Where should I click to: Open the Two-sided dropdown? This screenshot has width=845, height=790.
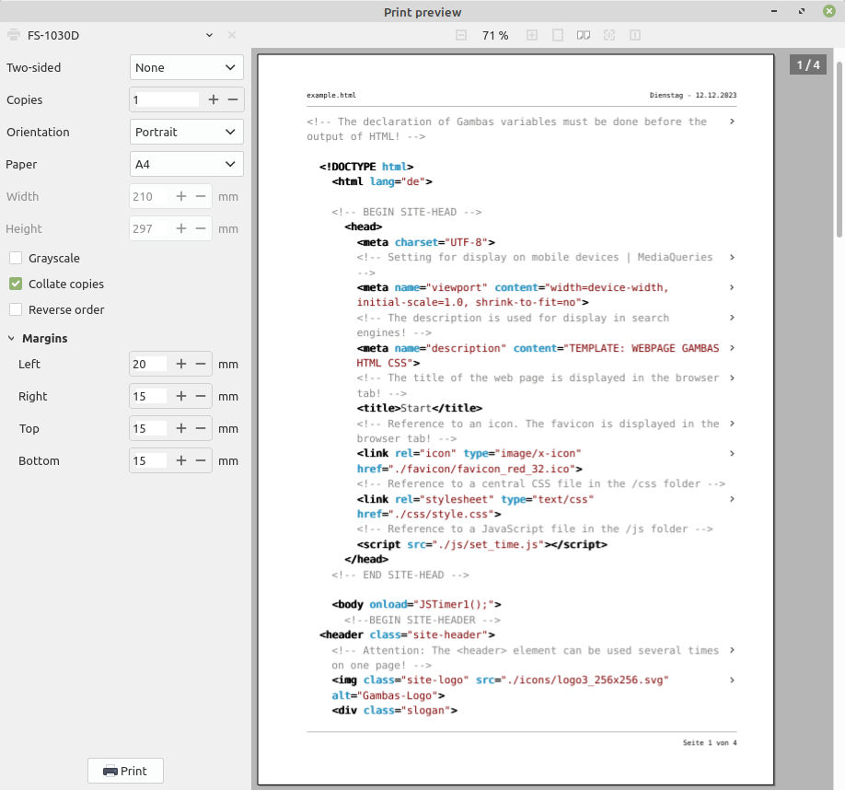[187, 67]
